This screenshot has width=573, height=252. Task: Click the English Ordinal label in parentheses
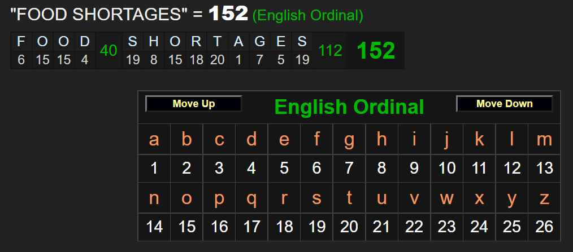tap(308, 16)
